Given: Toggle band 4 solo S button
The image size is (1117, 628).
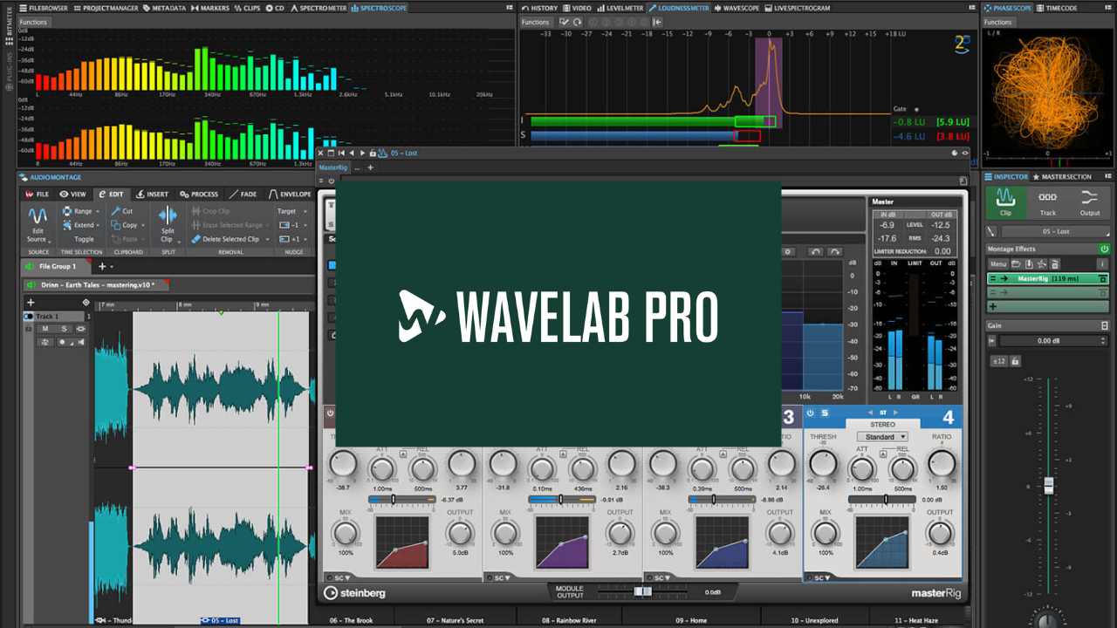Looking at the screenshot, I should tap(825, 413).
